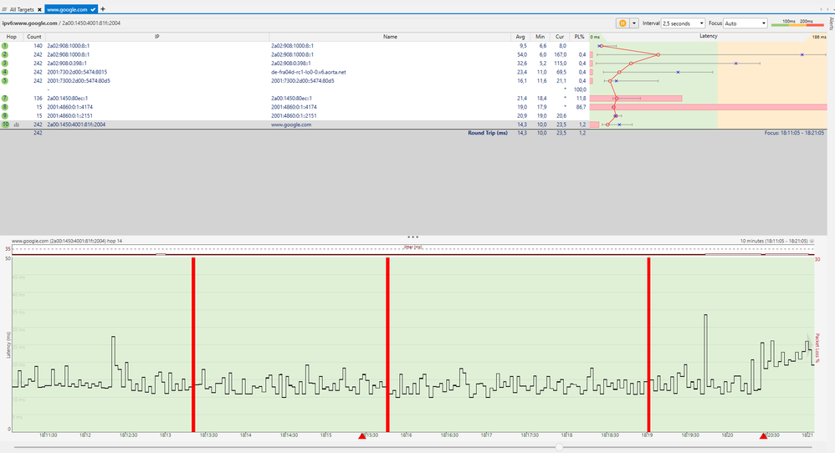Click the time slider handle below the graph
835x453 pixels.
click(560, 448)
